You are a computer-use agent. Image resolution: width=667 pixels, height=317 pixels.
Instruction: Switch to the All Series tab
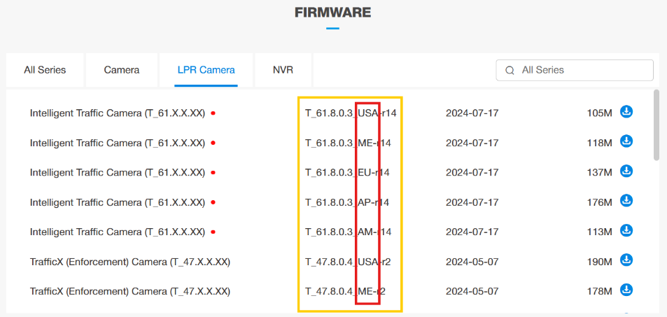click(x=45, y=70)
